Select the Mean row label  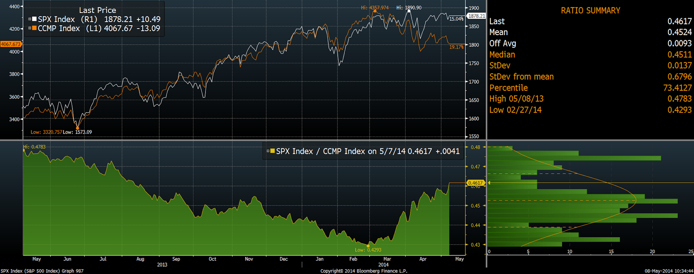click(498, 32)
